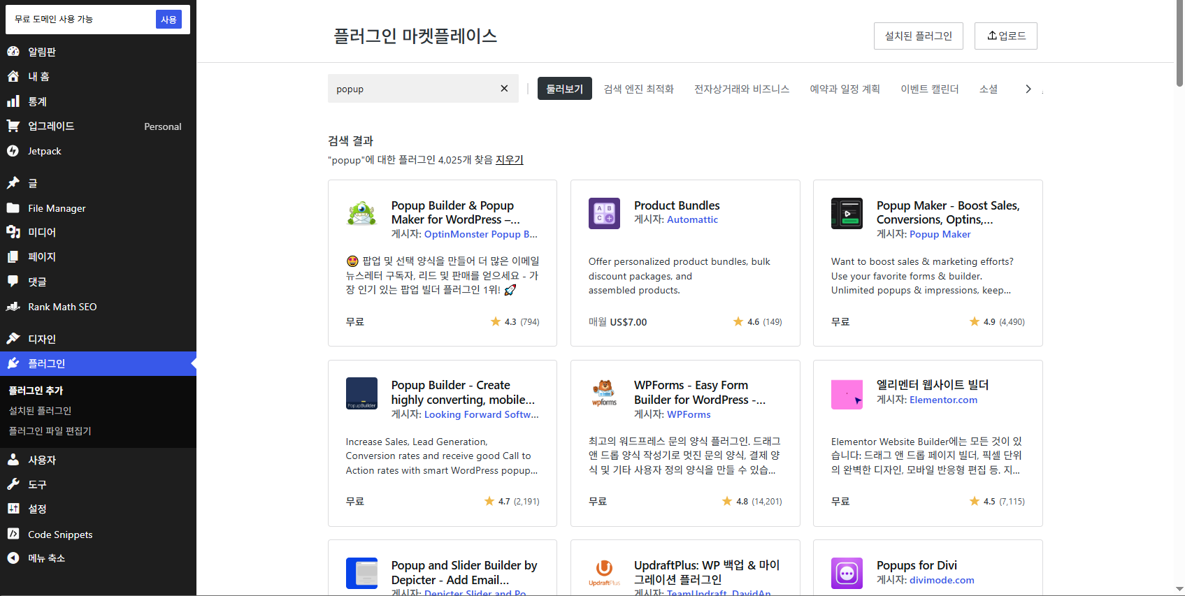
Task: Click the Personal plan label
Action: [x=163, y=126]
